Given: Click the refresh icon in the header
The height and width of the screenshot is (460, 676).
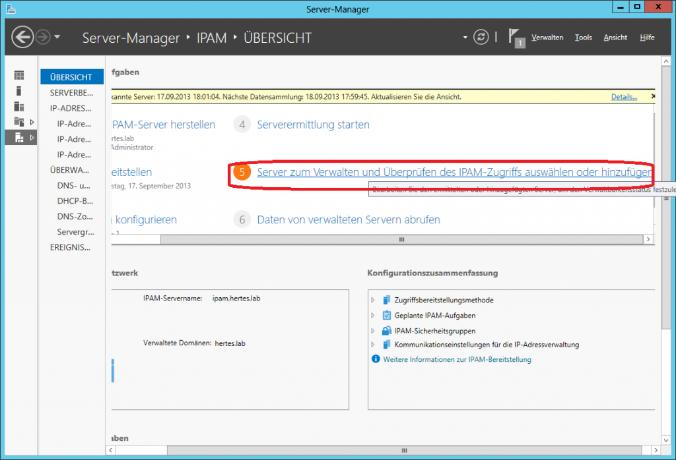Looking at the screenshot, I should click(x=482, y=37).
